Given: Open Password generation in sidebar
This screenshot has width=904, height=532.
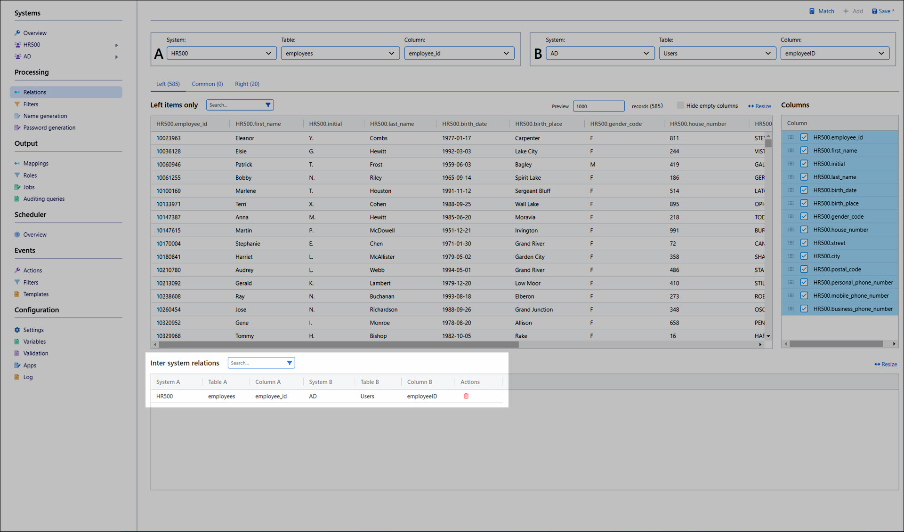Looking at the screenshot, I should click(49, 127).
